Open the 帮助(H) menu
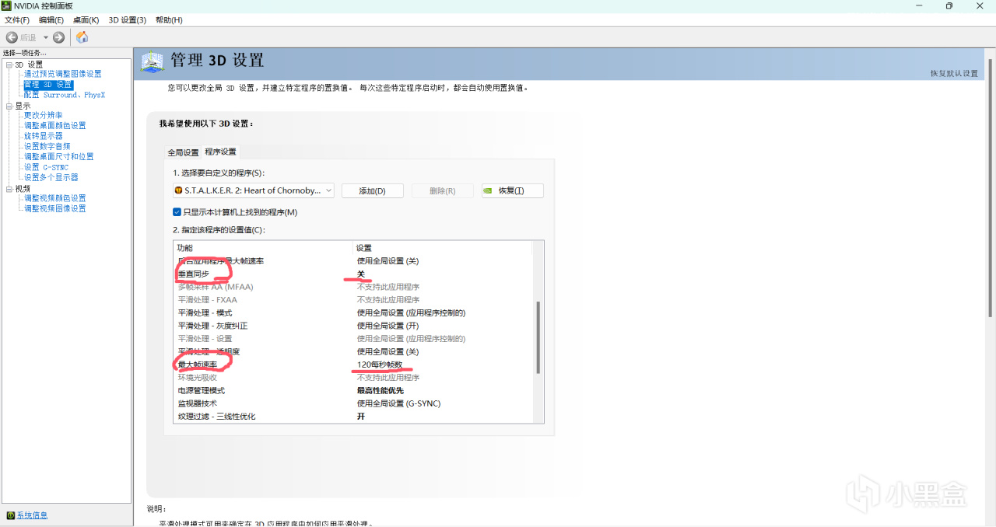This screenshot has height=527, width=996. tap(169, 19)
